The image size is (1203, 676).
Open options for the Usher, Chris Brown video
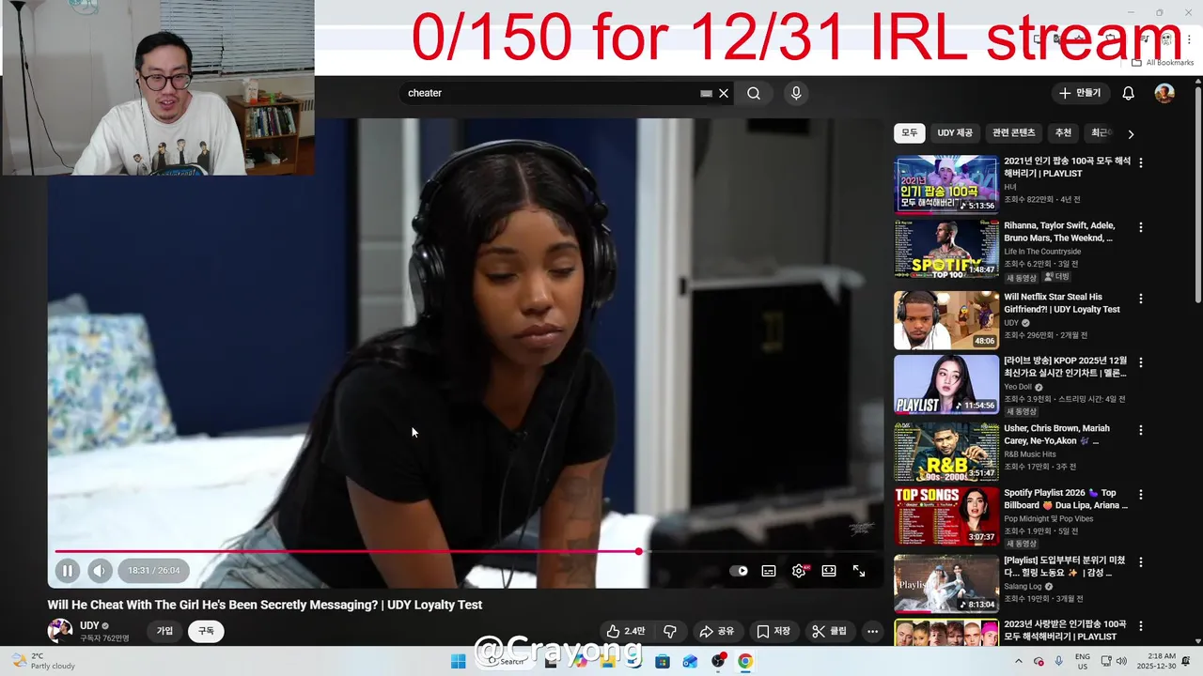click(1141, 430)
